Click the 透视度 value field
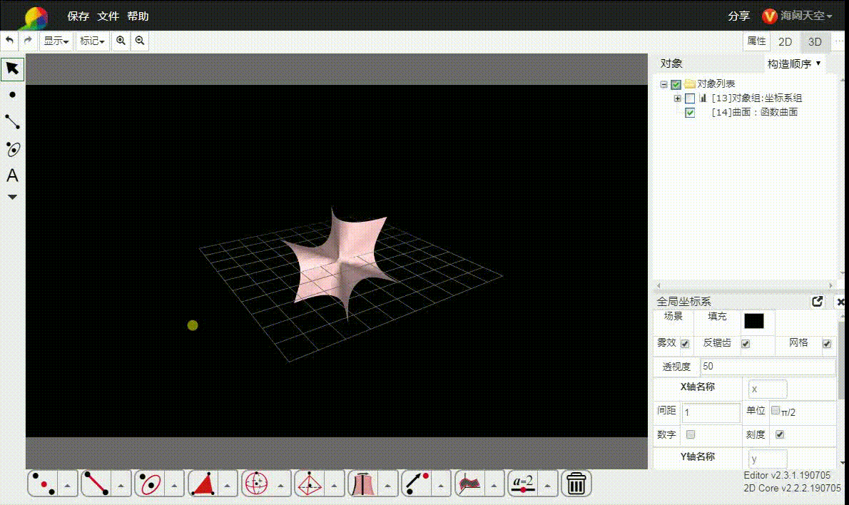 [768, 367]
